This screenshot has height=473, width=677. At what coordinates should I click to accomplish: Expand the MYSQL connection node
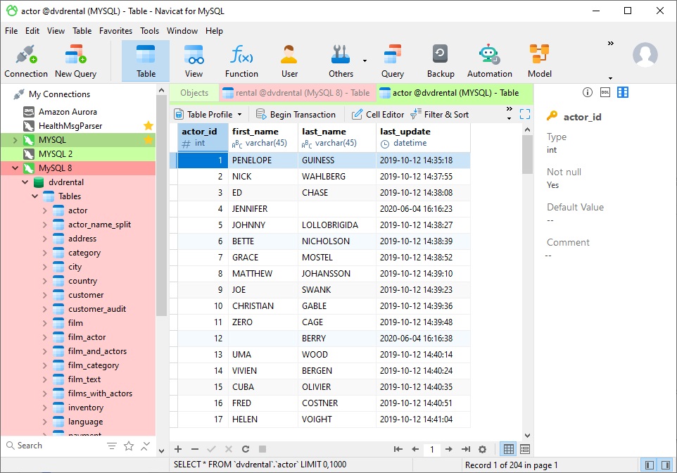(x=15, y=140)
